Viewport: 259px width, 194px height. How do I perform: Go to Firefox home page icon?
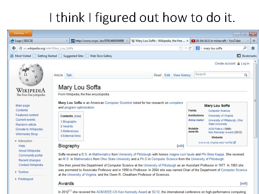(x=253, y=48)
